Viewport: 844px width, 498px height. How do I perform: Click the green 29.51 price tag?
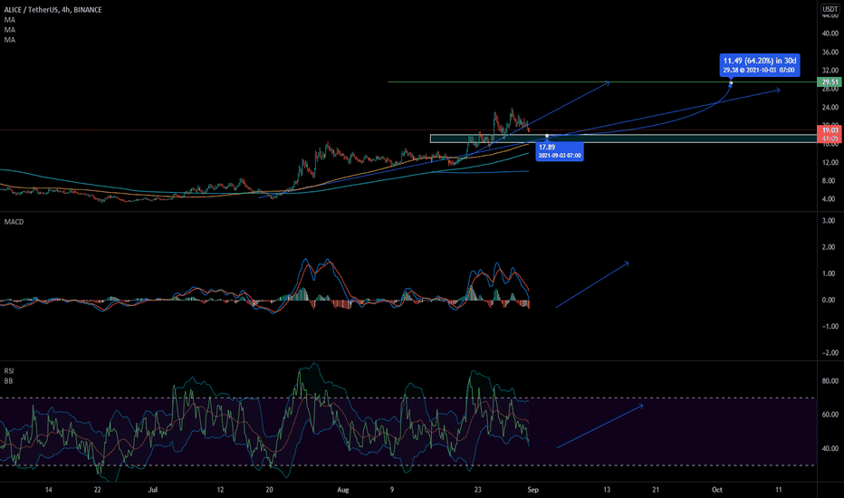829,81
